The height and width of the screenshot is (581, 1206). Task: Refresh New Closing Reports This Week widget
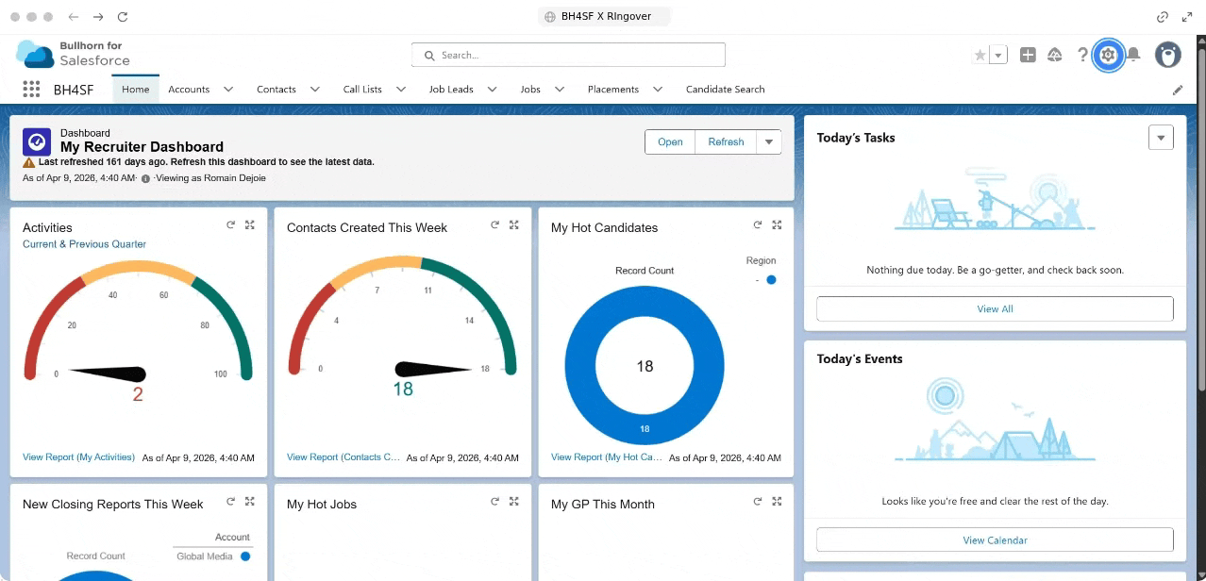[x=230, y=501]
